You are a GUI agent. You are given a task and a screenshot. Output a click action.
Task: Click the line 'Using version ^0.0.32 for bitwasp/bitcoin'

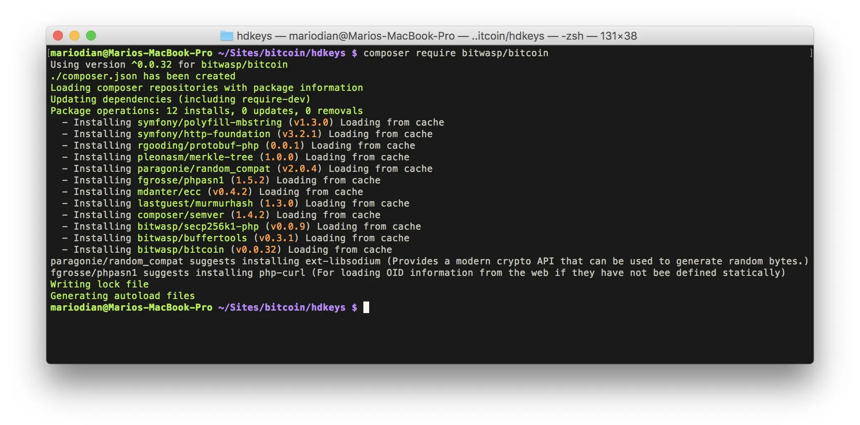click(169, 64)
